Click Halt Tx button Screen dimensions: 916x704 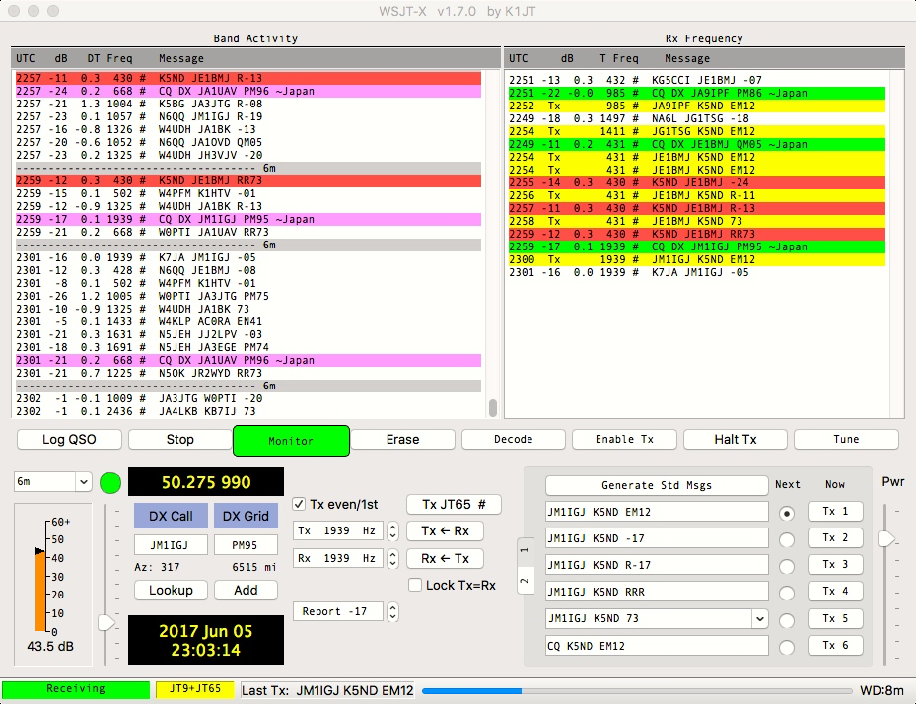tap(736, 440)
